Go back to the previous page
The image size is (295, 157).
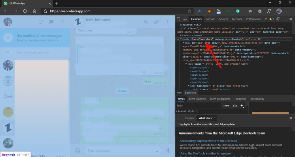point(6,11)
